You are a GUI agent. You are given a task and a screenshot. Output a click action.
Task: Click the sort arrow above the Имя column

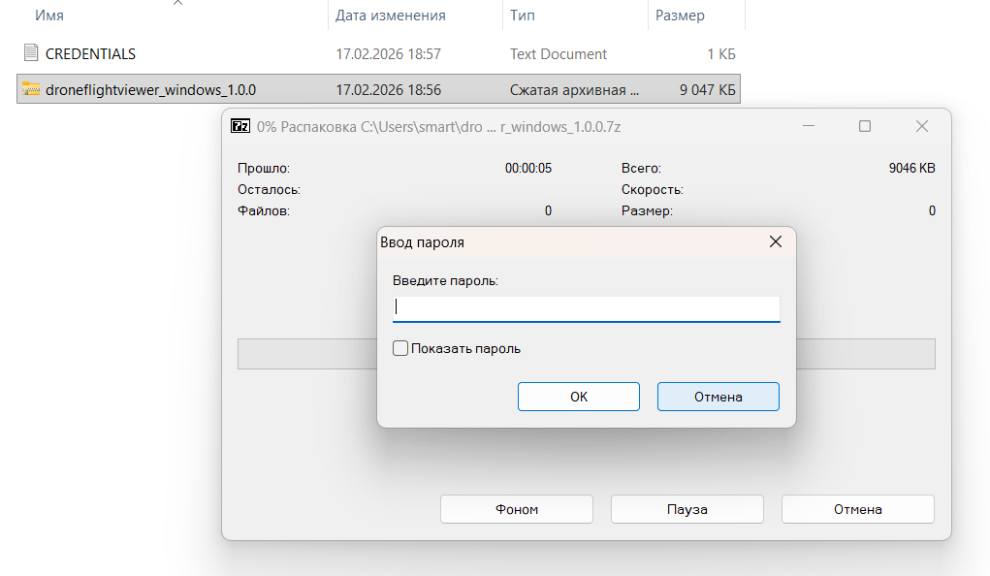[x=176, y=3]
